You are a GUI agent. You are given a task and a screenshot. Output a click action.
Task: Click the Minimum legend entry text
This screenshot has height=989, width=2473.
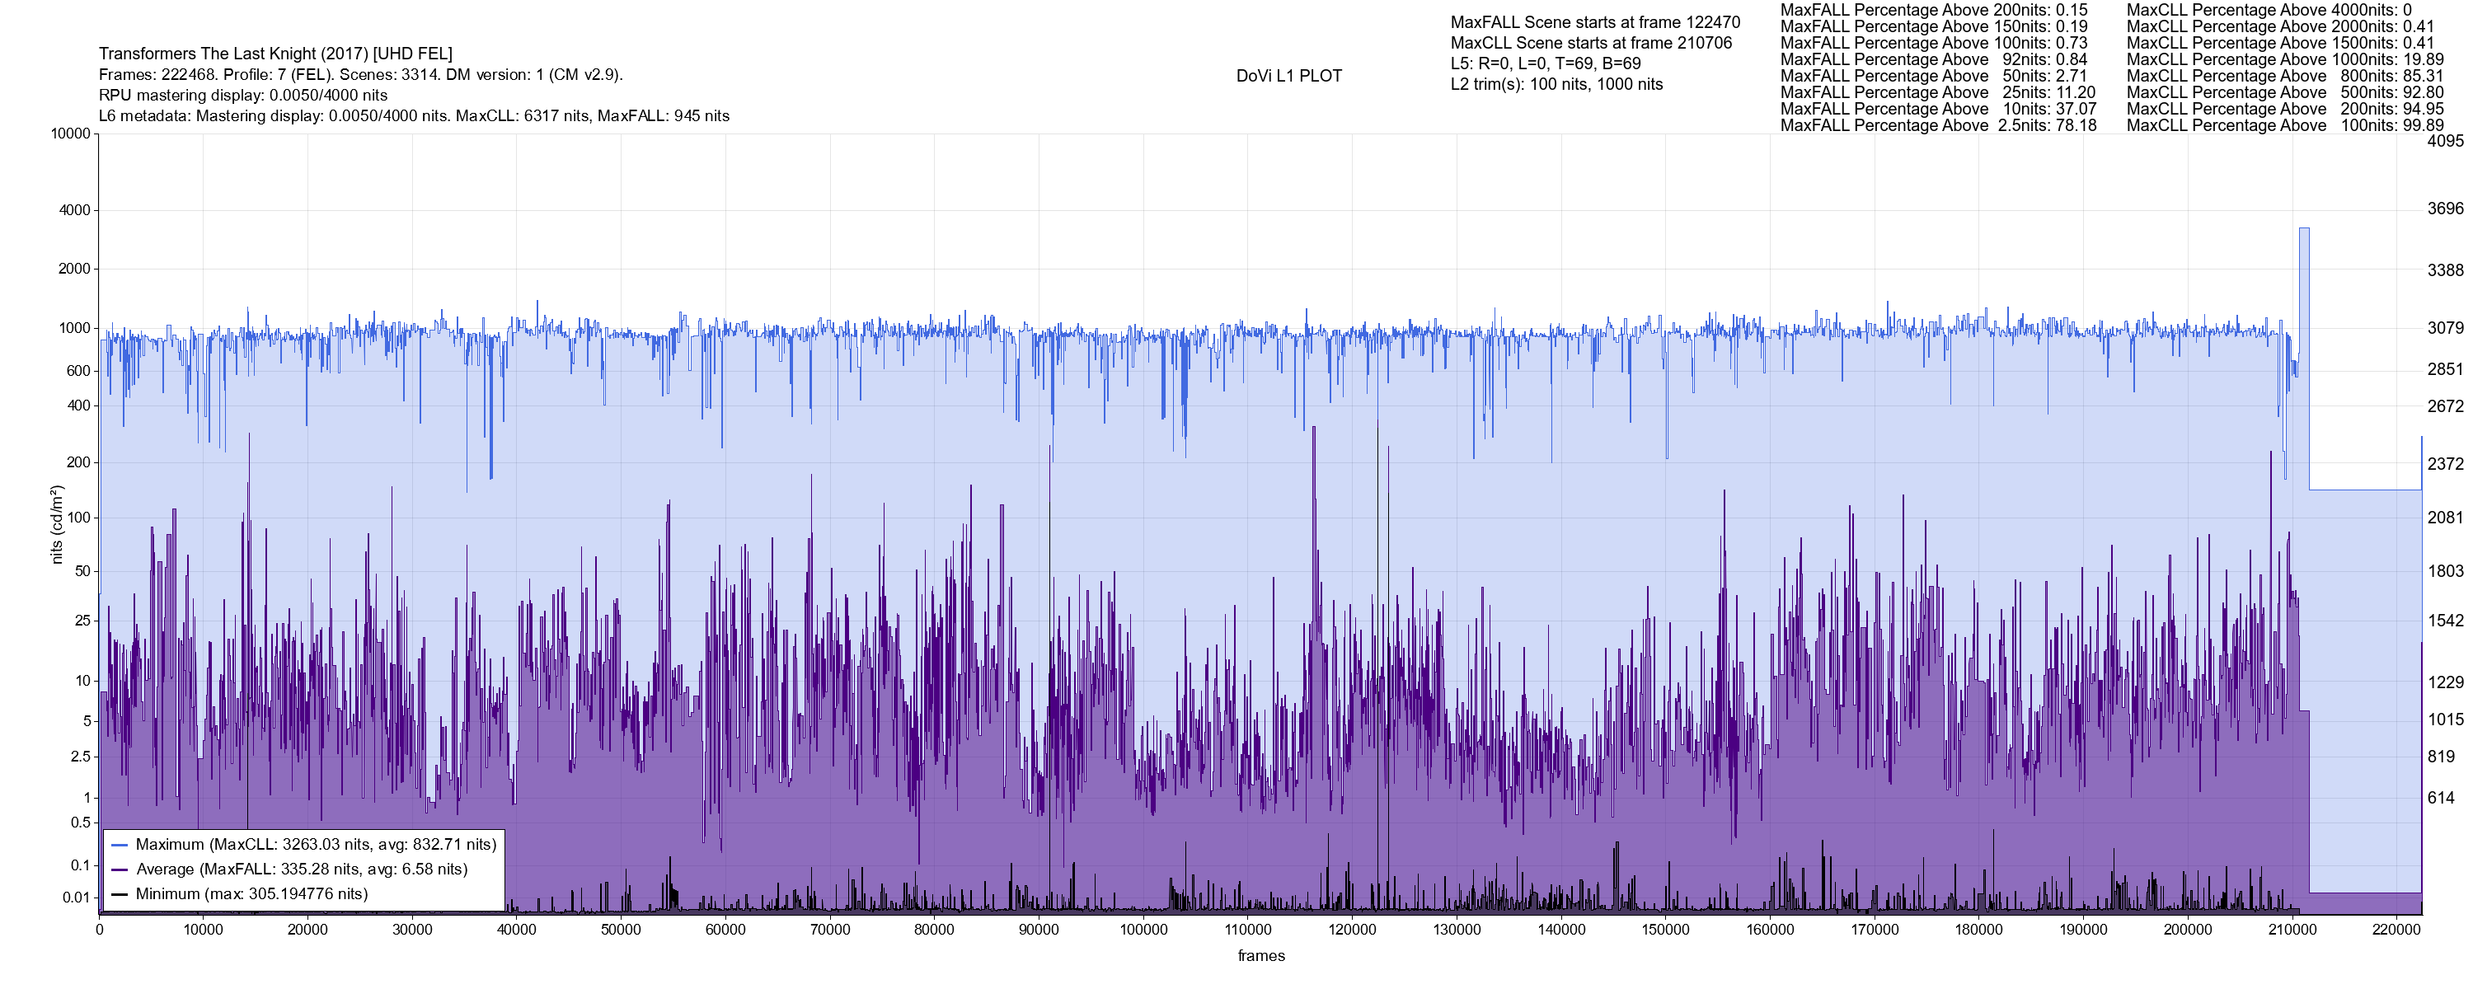pyautogui.click(x=251, y=894)
